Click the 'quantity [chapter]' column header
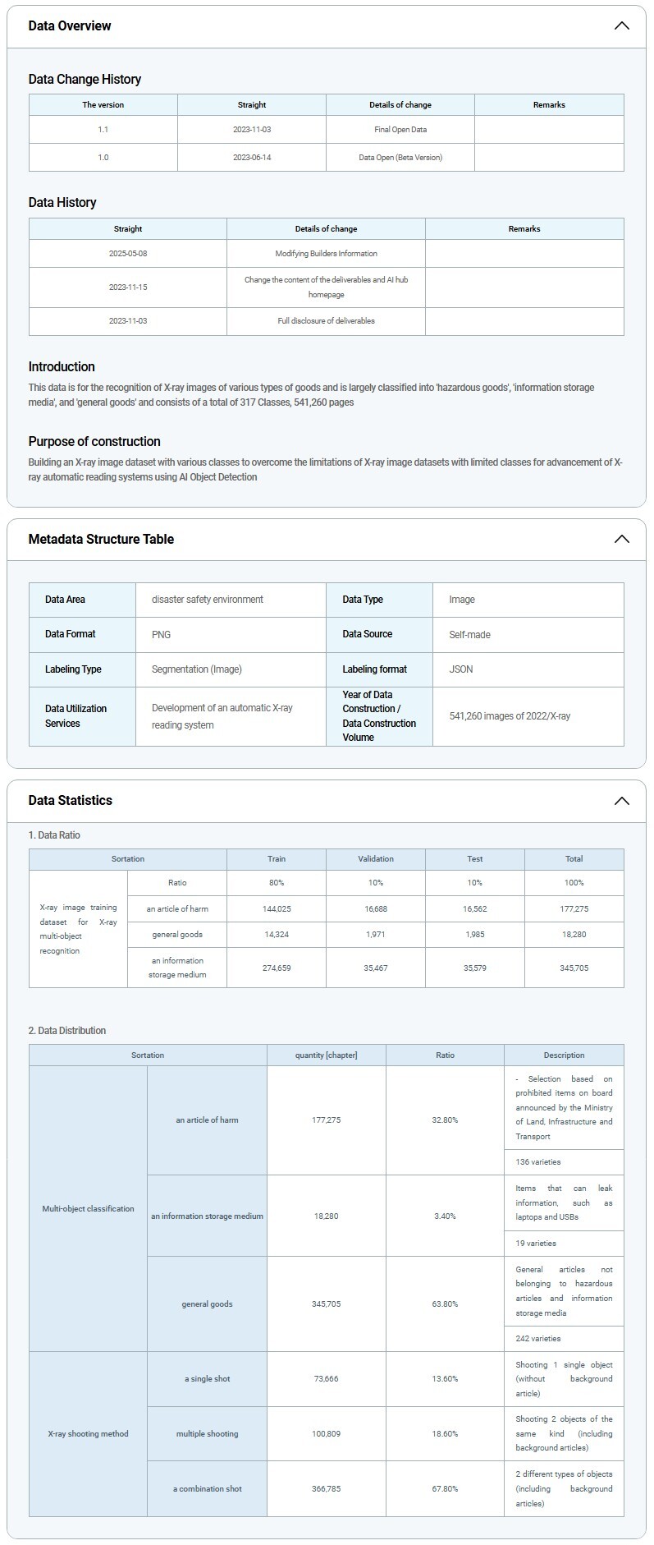 327,1055
